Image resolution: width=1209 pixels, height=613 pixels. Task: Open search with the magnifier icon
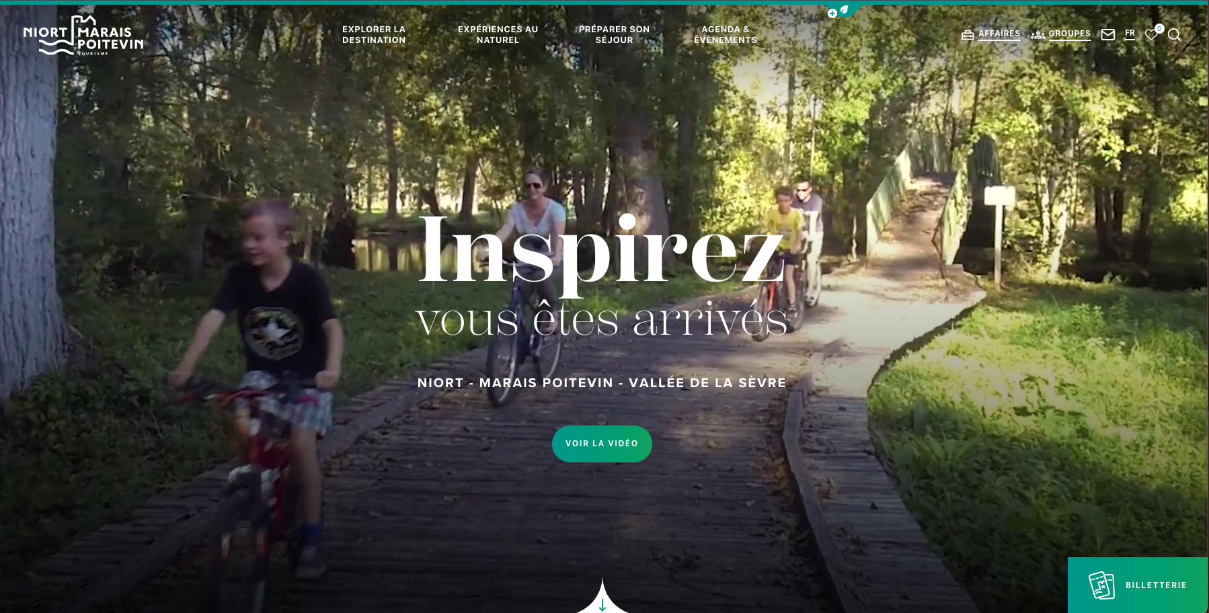click(x=1174, y=35)
